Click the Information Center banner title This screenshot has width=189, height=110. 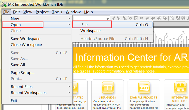tap(132, 57)
